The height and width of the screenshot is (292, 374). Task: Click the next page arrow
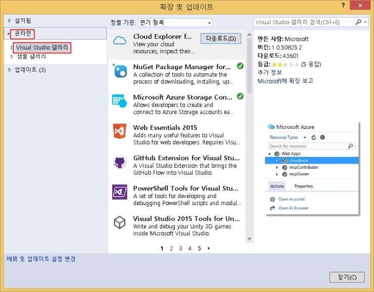[209, 249]
